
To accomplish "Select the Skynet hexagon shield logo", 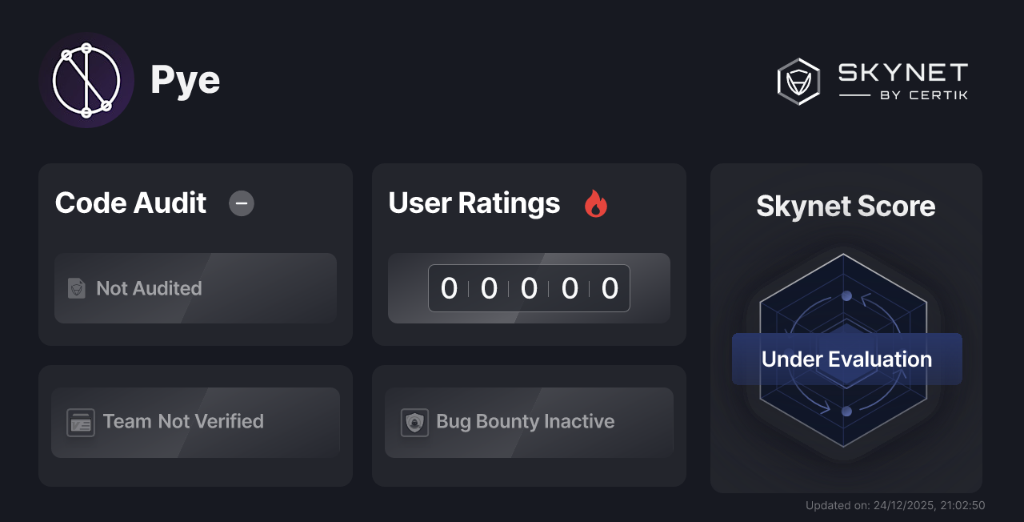I will tap(798, 81).
